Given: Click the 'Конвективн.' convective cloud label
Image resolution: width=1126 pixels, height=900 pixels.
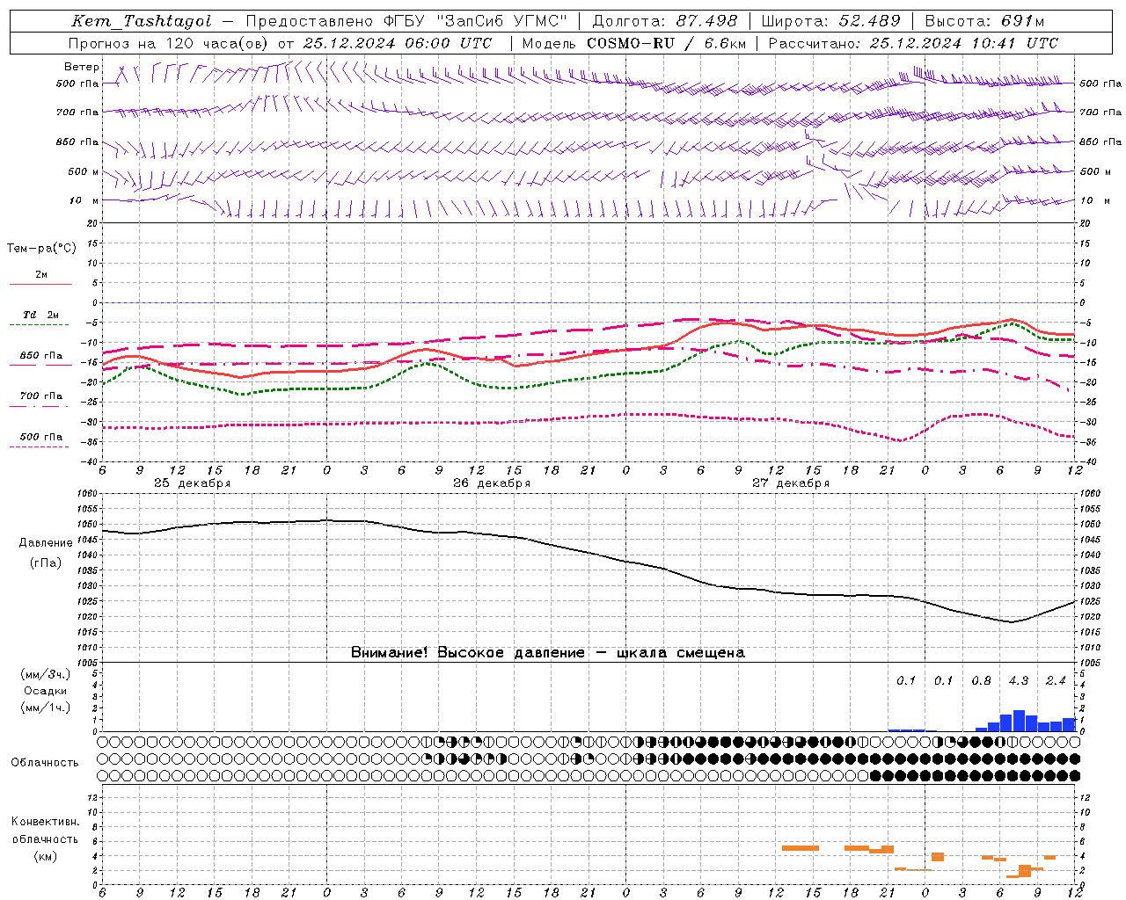Looking at the screenshot, I should click(x=45, y=822).
